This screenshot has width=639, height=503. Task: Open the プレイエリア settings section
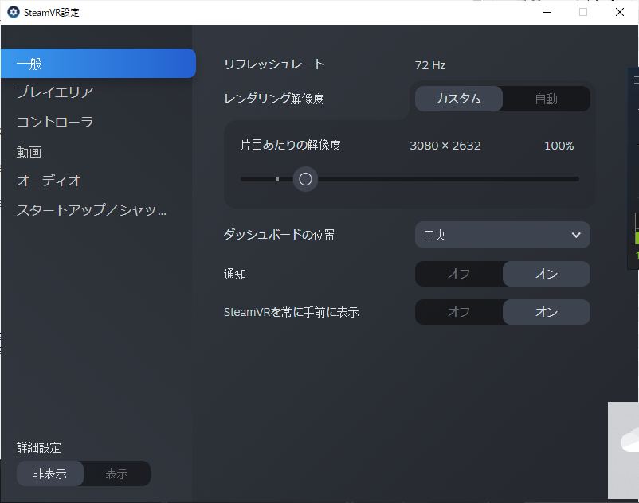pos(55,92)
